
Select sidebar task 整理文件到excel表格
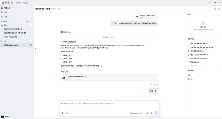pos(16,45)
